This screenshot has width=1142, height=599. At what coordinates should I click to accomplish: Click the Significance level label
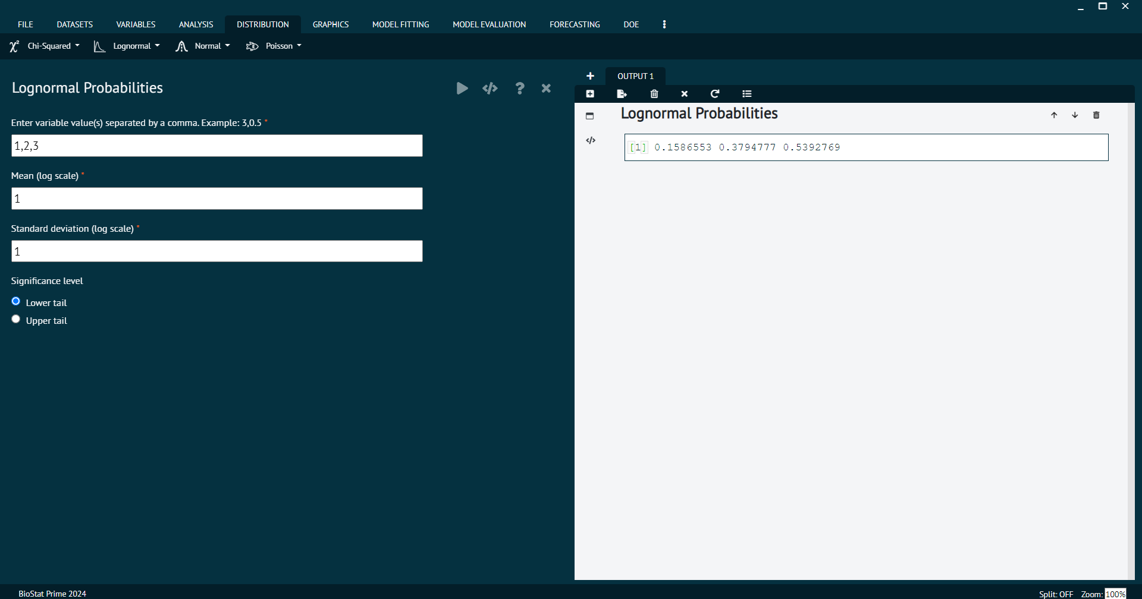47,281
